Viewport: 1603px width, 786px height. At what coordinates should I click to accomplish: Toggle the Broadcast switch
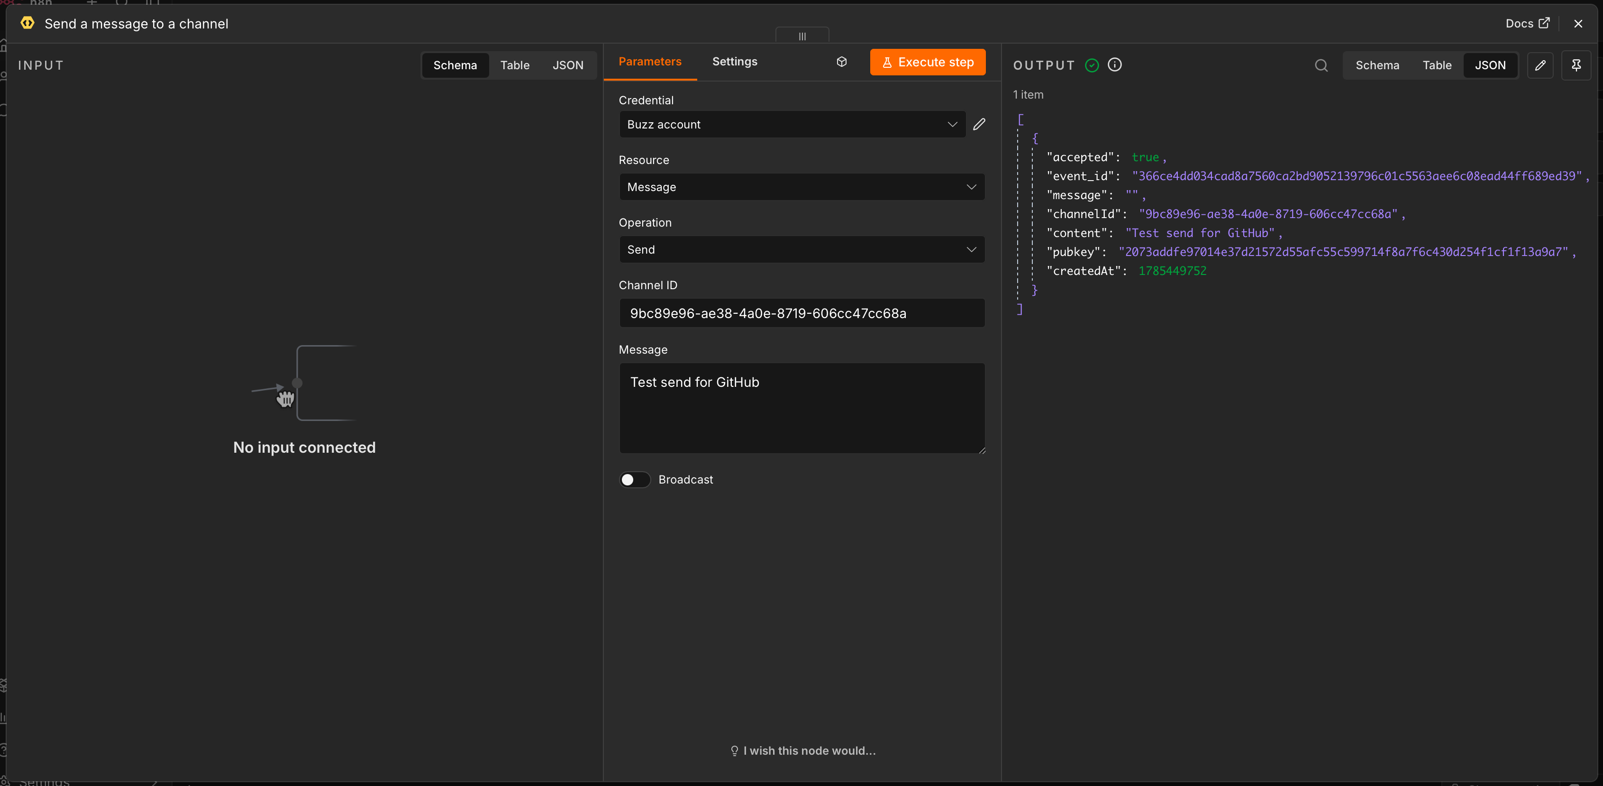tap(635, 479)
